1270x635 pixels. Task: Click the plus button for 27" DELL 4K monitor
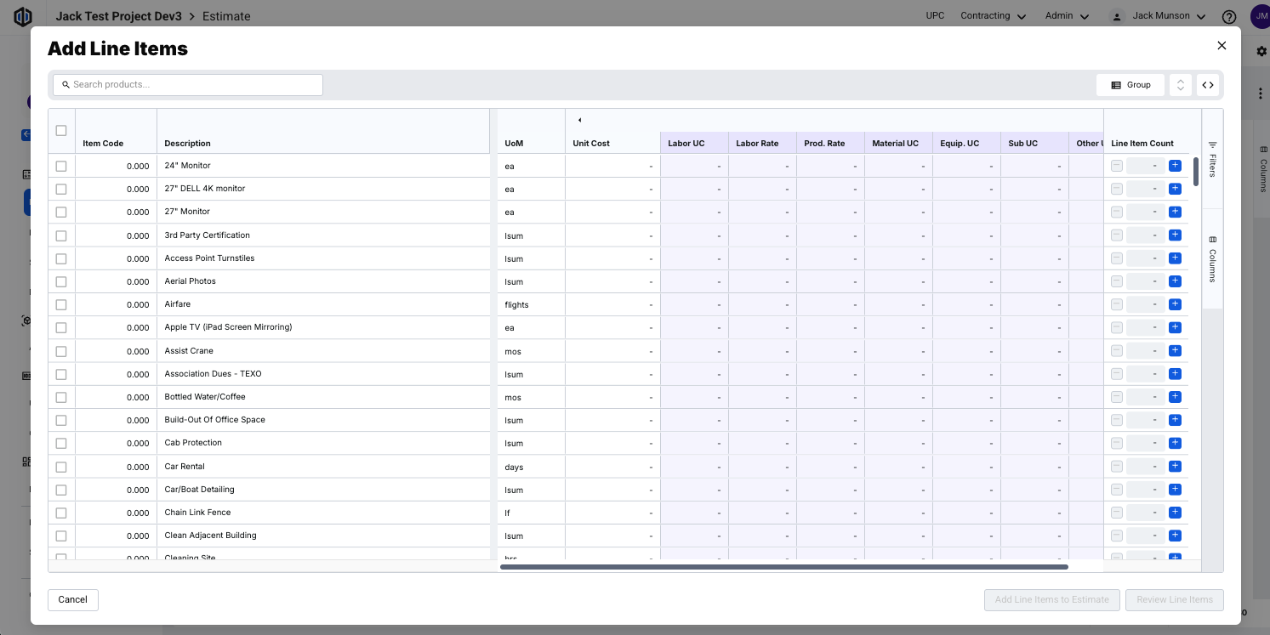coord(1175,189)
